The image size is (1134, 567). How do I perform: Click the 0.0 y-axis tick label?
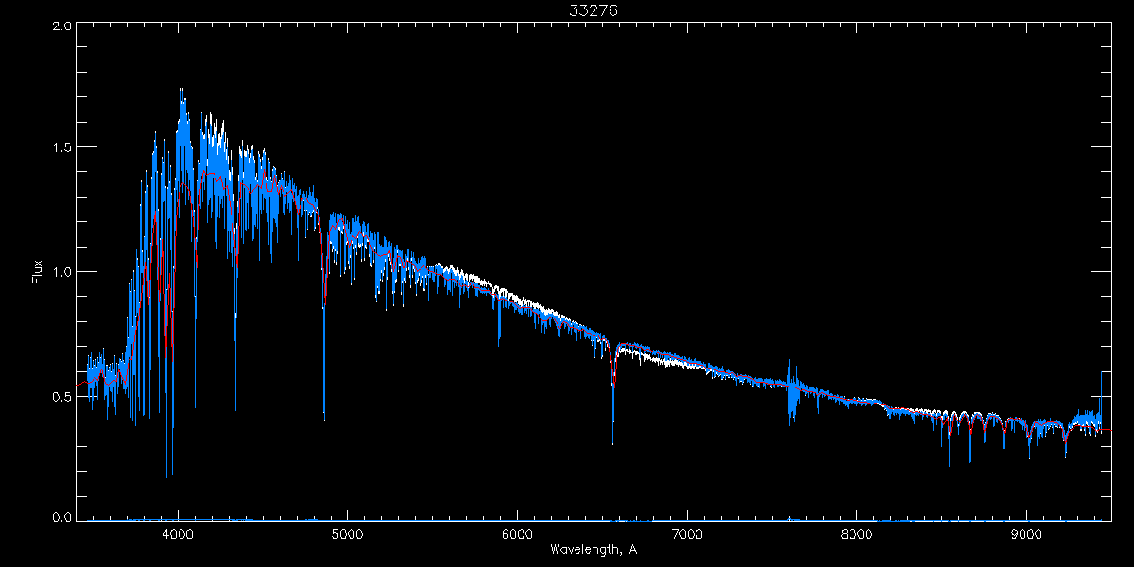point(61,518)
